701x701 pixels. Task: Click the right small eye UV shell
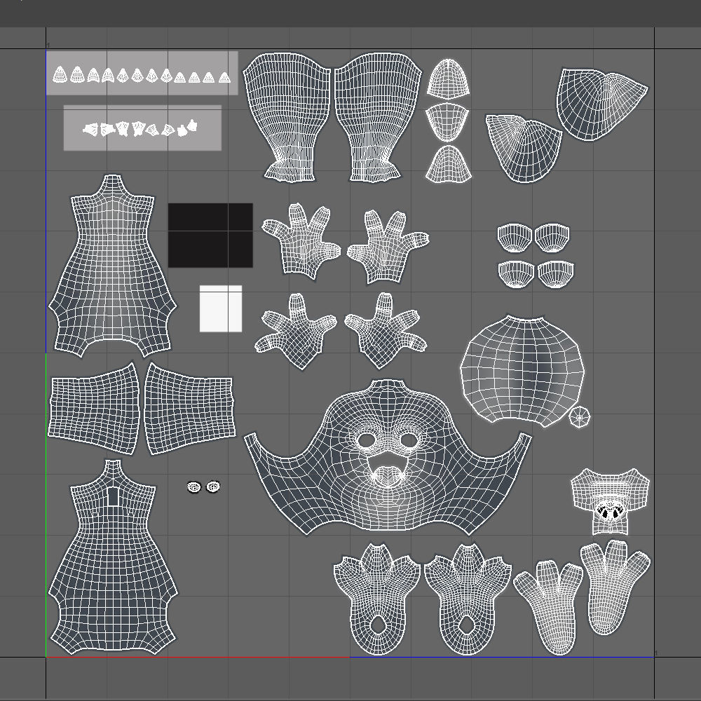(213, 486)
